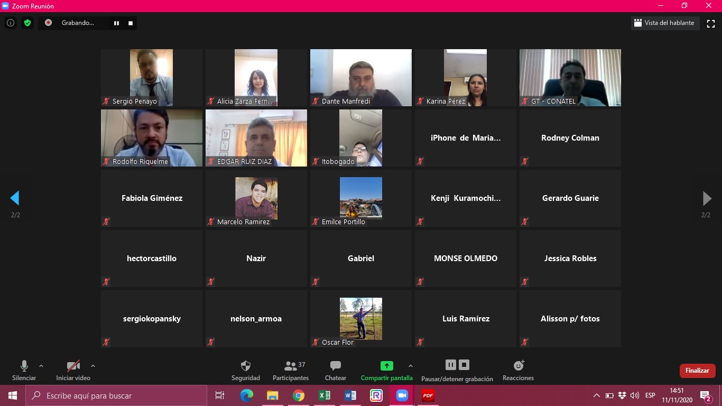Go to next page of participants

(x=707, y=198)
